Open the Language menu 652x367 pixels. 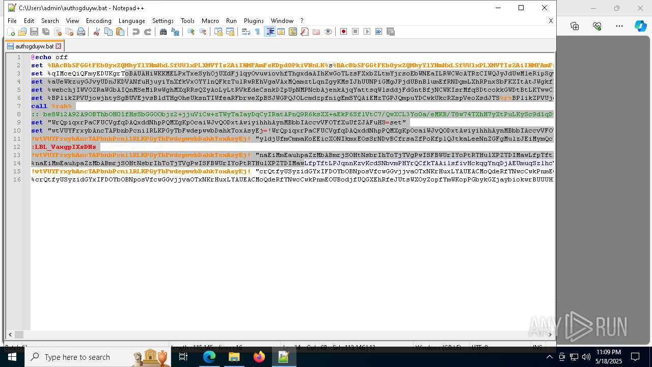click(131, 21)
